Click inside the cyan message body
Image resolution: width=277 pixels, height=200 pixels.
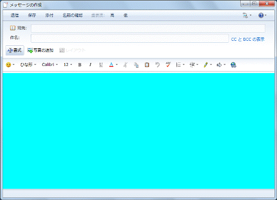click(138, 131)
